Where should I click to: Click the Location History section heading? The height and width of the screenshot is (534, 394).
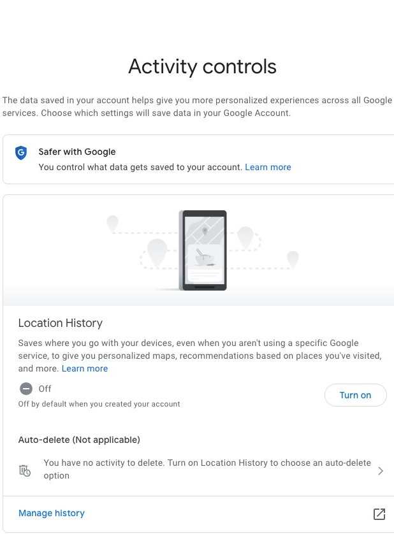(61, 323)
